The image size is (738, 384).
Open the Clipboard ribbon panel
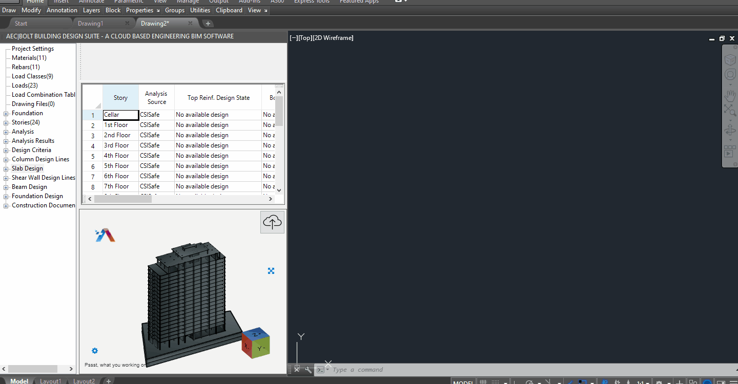[x=229, y=10]
